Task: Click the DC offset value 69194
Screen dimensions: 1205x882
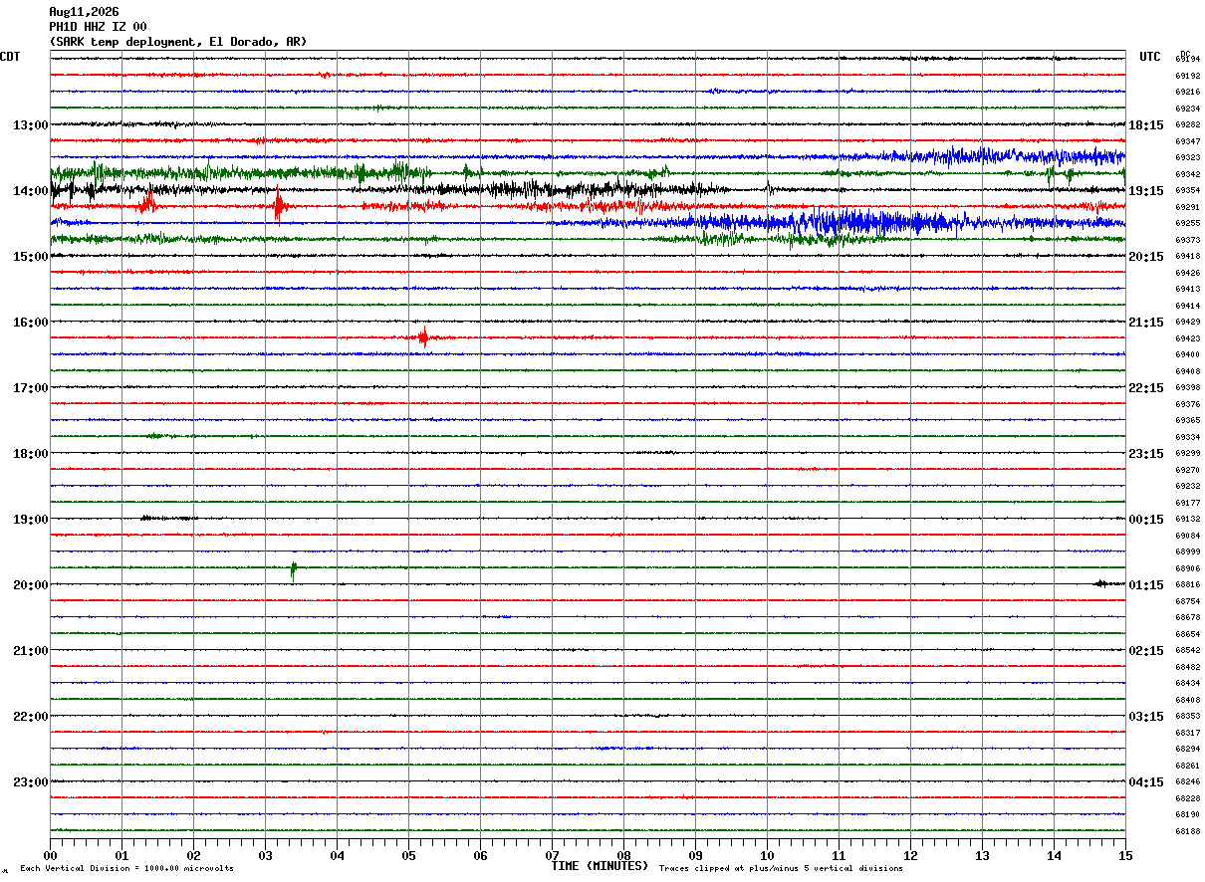Action: [1187, 60]
